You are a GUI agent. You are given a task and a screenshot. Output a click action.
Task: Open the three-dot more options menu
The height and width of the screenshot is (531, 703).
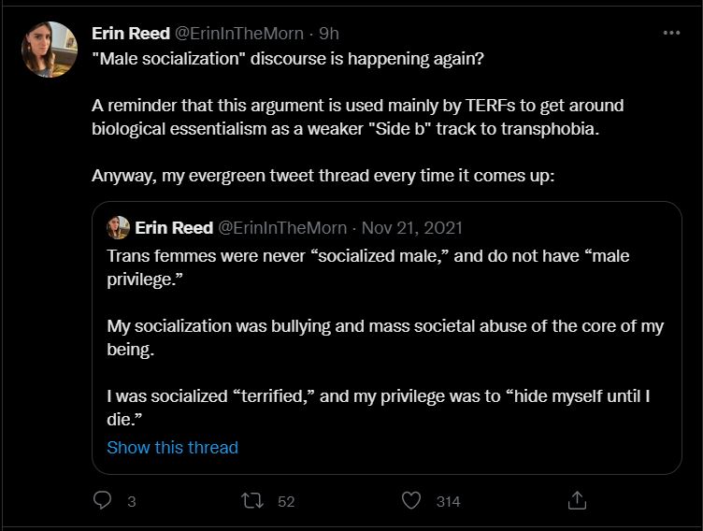[671, 33]
